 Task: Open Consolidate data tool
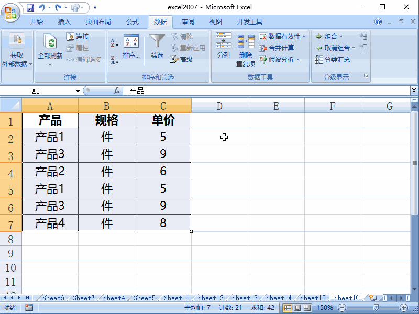(277, 48)
